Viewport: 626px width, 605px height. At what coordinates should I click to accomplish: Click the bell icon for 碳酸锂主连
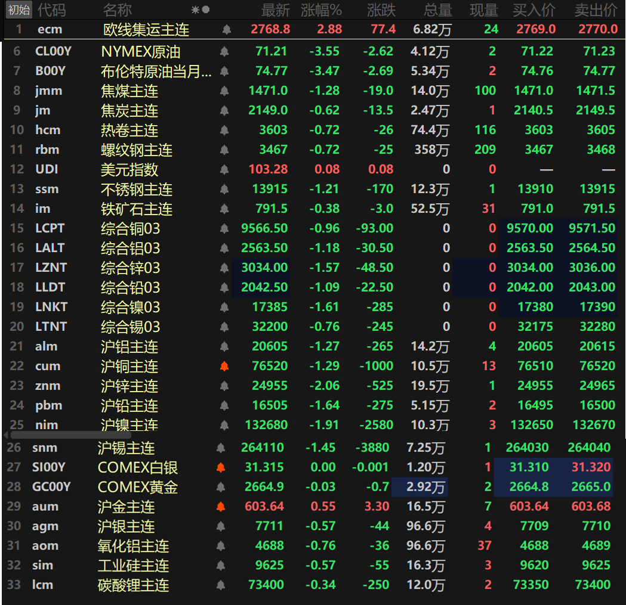(221, 586)
